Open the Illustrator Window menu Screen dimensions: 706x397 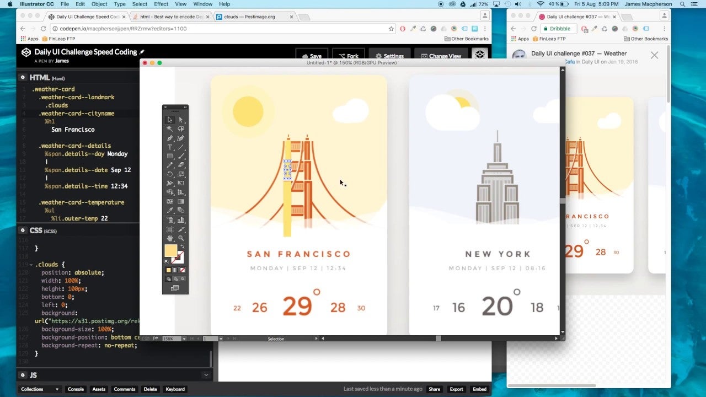(203, 3)
